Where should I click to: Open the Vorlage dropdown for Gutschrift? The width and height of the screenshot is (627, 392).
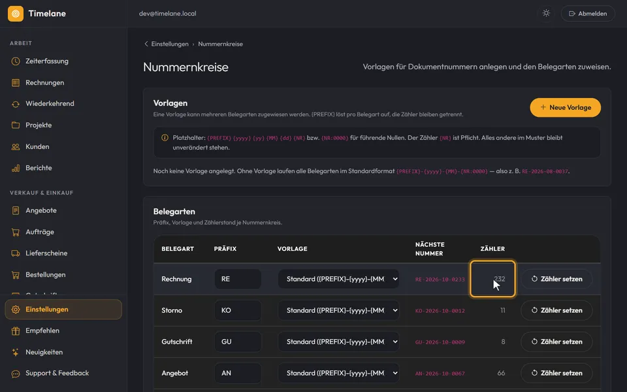[338, 342]
